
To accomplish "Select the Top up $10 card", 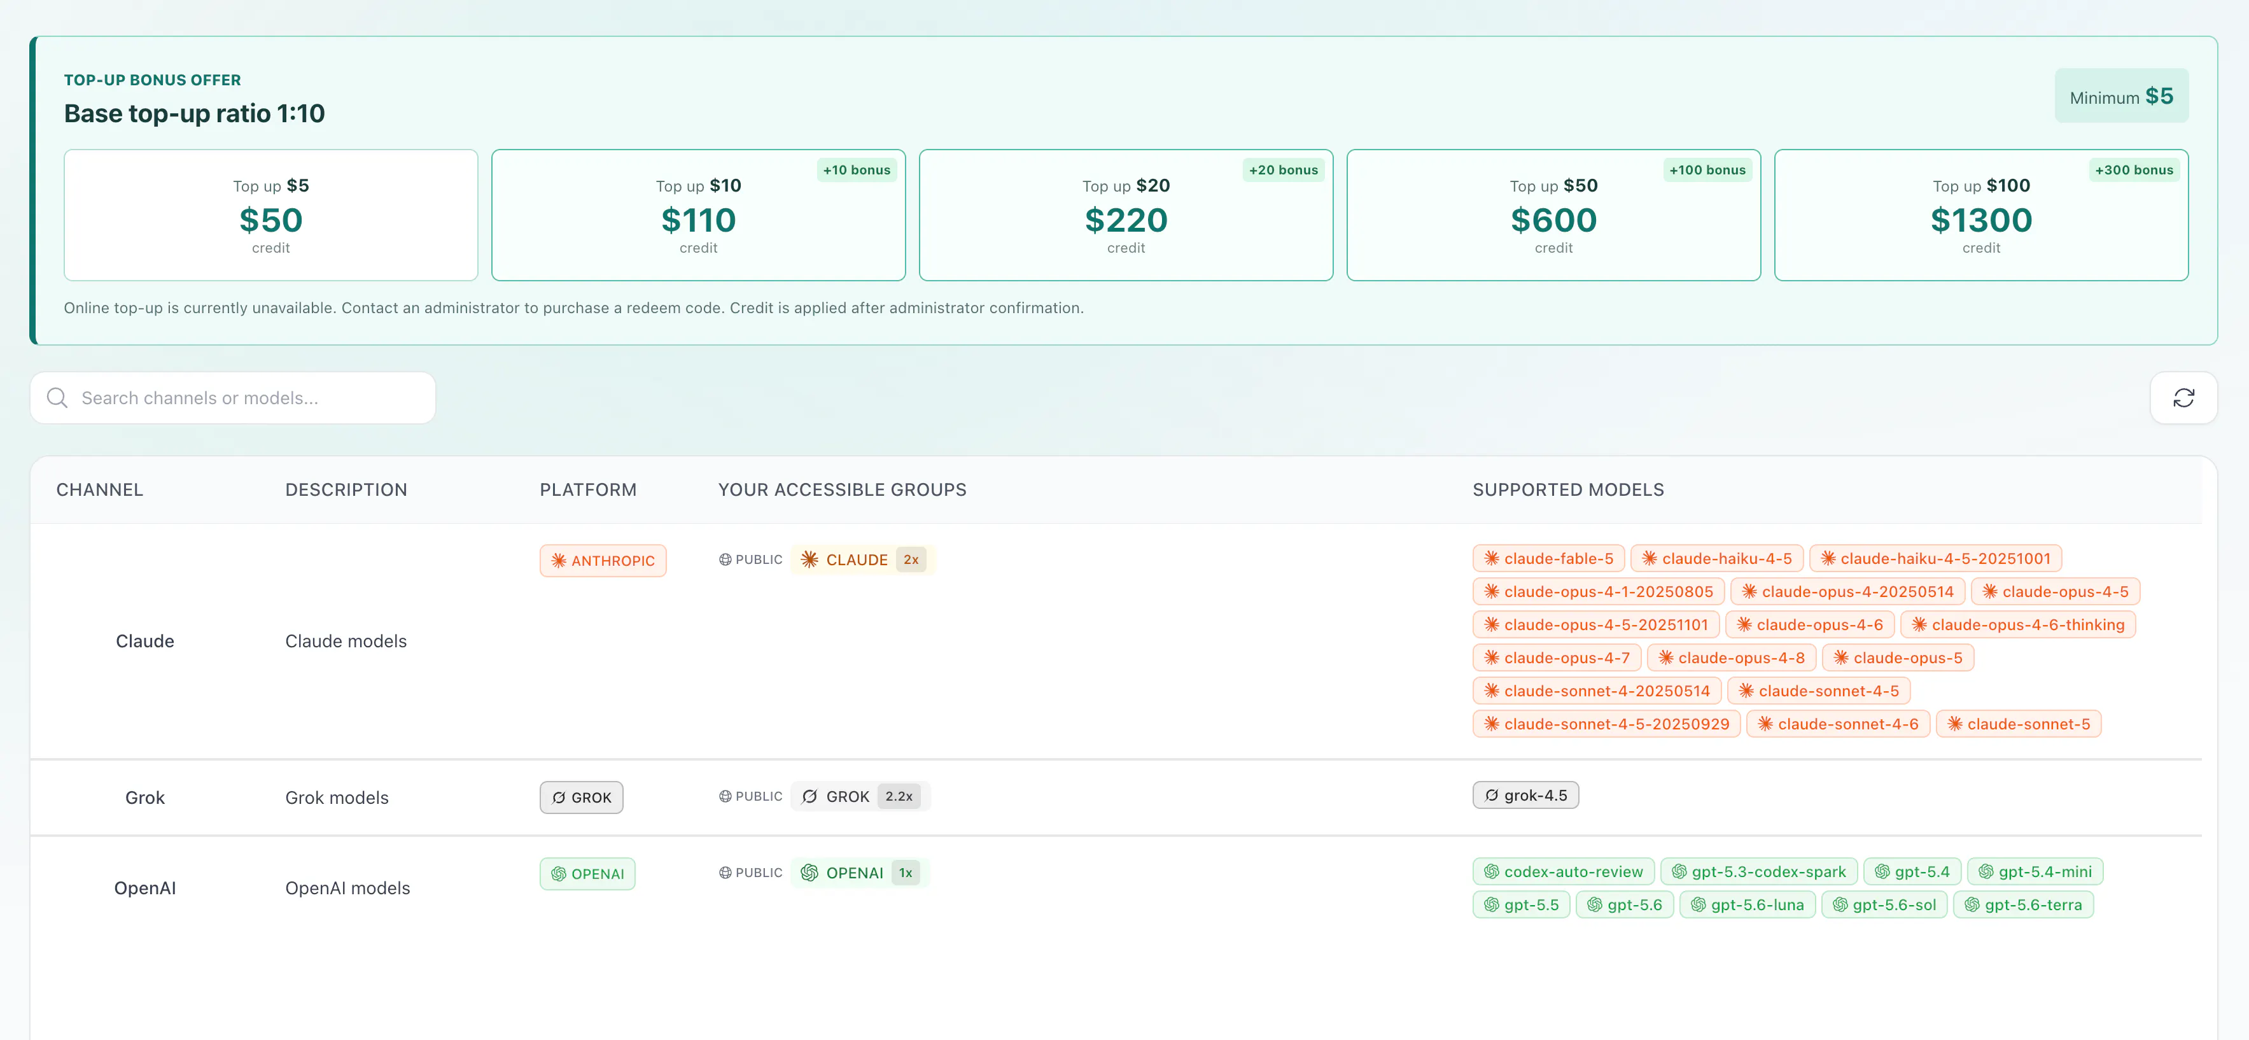I will [x=699, y=215].
